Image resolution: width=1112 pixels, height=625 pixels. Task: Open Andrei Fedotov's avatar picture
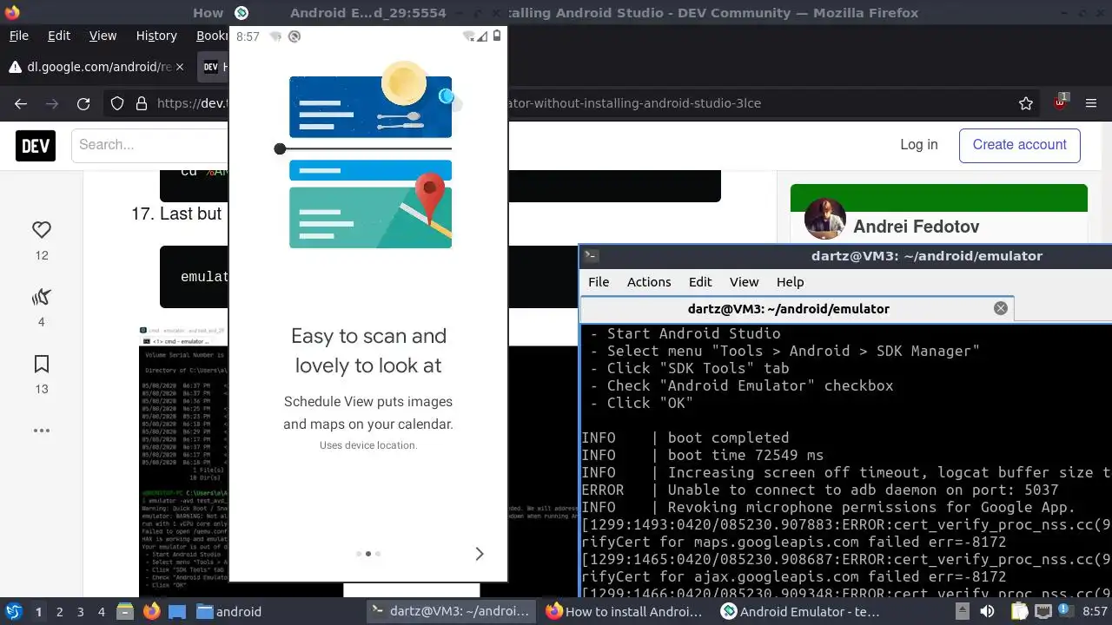pyautogui.click(x=825, y=219)
